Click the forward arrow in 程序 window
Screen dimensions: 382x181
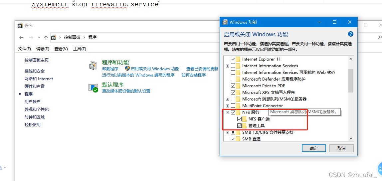31,38
